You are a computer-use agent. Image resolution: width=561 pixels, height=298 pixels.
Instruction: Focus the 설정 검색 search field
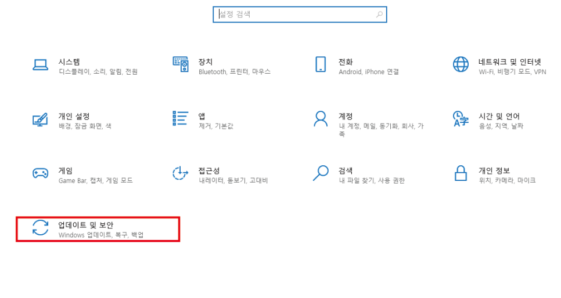[300, 14]
